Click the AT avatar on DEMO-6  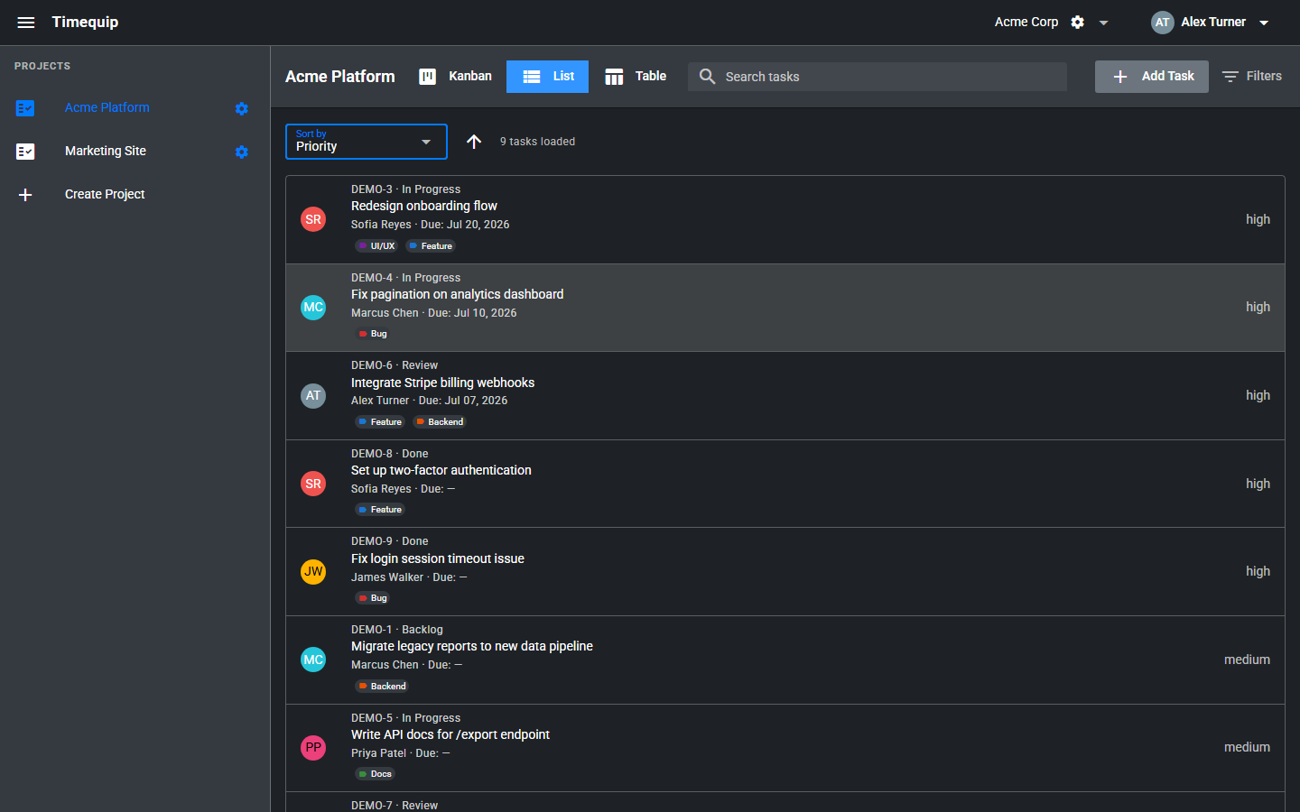coord(313,395)
